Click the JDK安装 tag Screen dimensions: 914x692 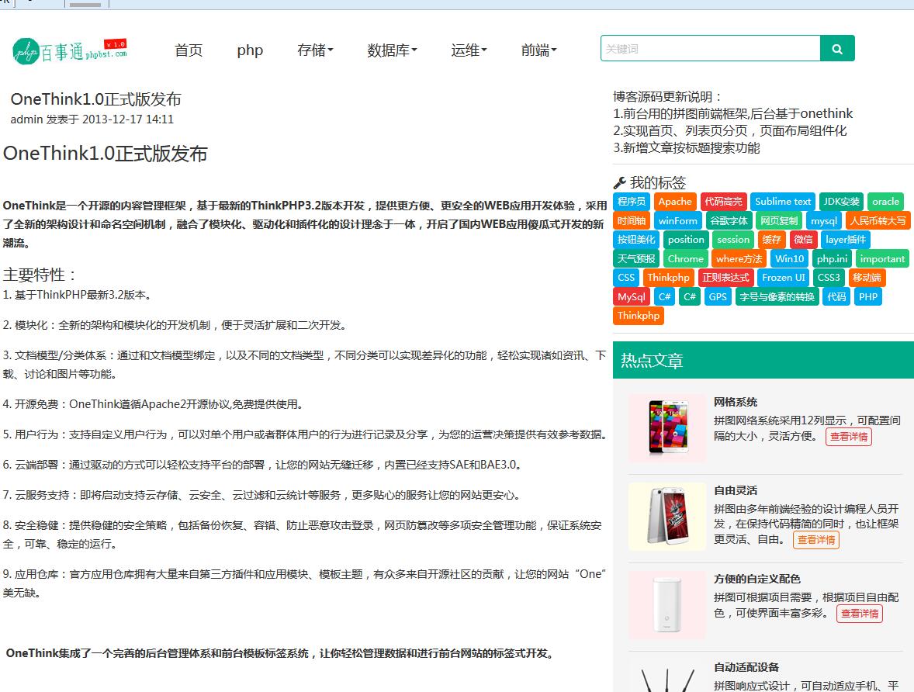841,202
